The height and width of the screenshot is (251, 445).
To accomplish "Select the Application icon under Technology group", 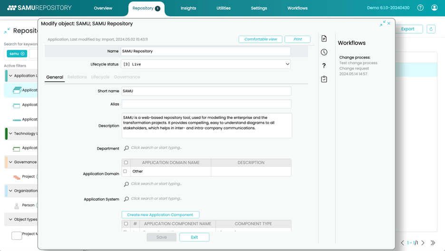I will pyautogui.click(x=17, y=149).
